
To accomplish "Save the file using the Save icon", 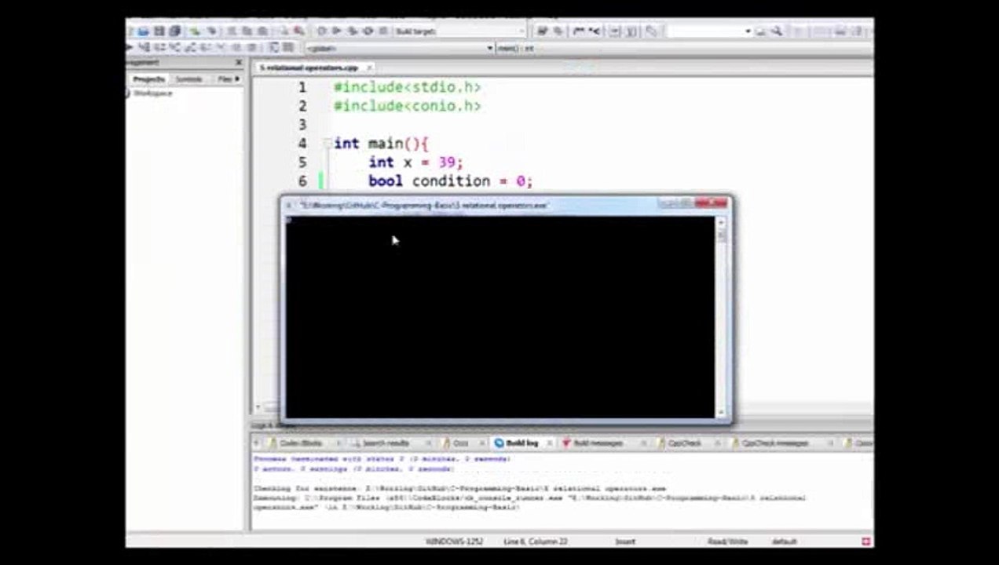I will pyautogui.click(x=159, y=31).
